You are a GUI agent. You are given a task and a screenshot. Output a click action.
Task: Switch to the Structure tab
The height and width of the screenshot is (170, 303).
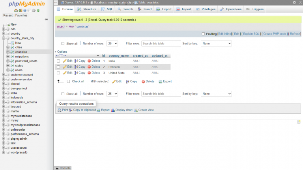click(87, 9)
